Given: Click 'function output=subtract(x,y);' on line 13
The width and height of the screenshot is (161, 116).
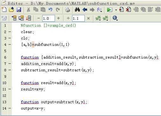Looking at the screenshot, I should (54, 102).
